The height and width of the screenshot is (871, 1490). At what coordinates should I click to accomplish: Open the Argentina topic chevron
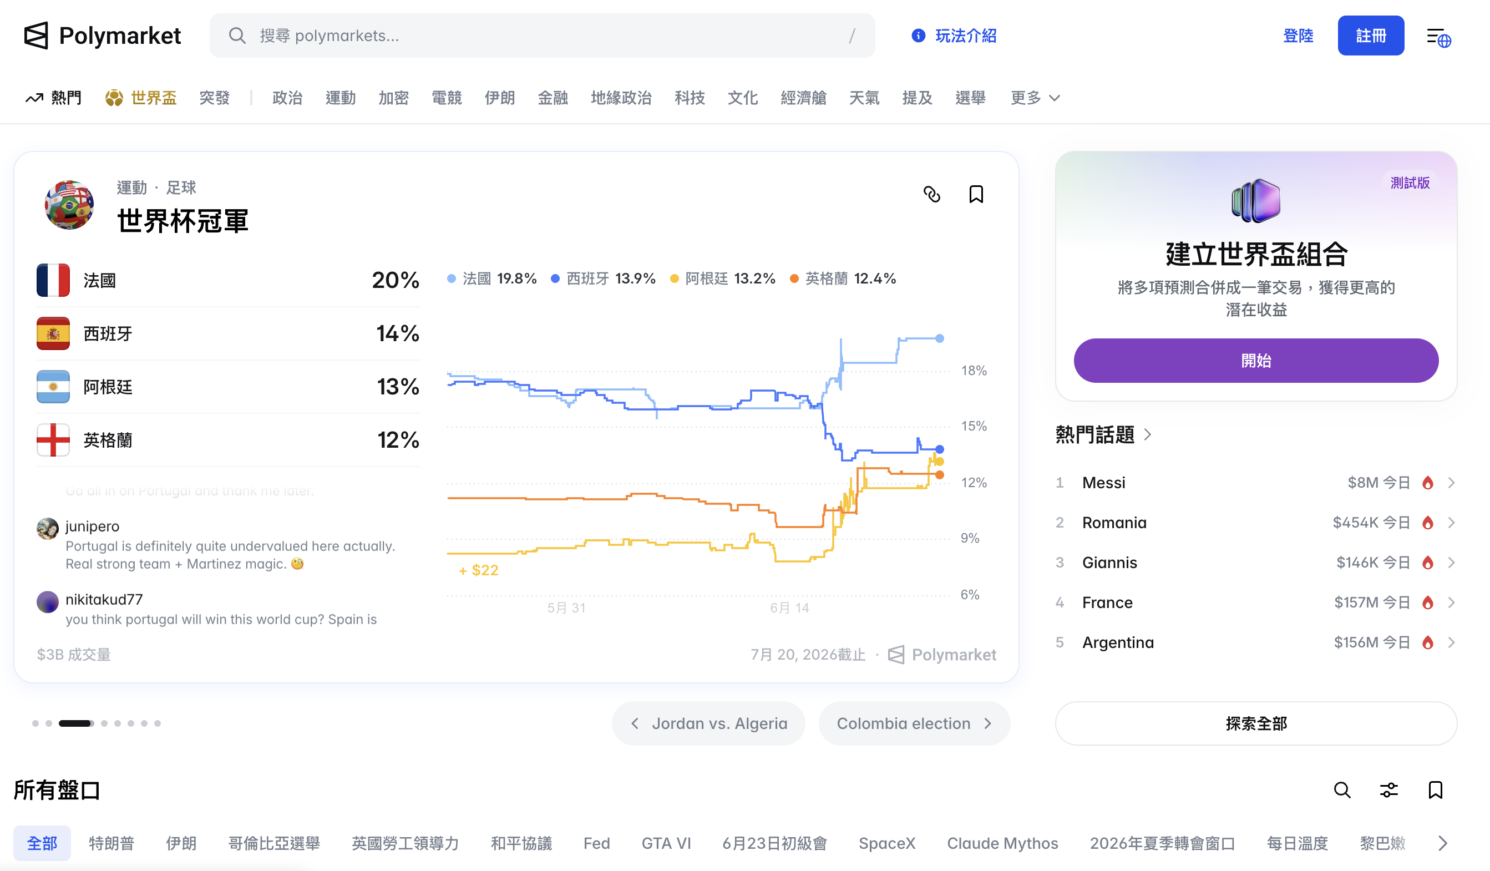1452,642
